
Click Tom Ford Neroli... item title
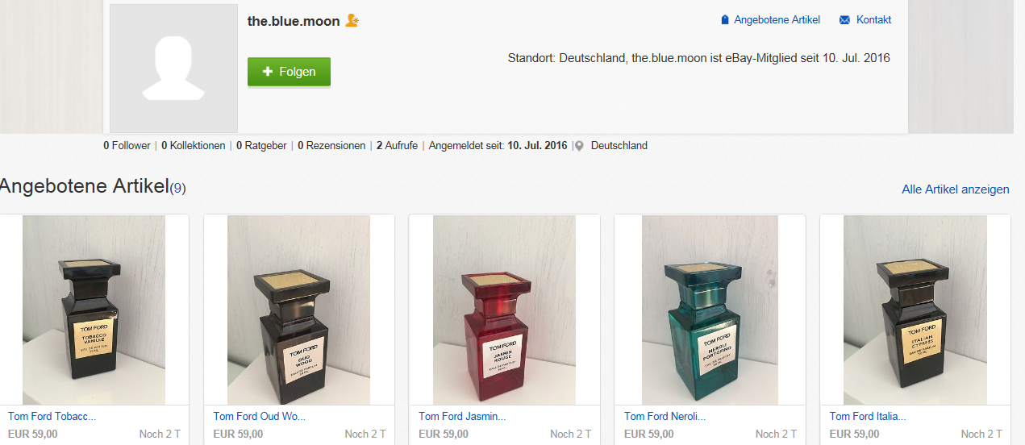click(665, 417)
